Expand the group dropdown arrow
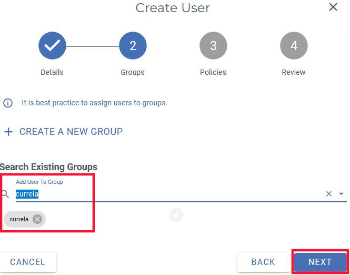350x275 pixels. pos(341,194)
